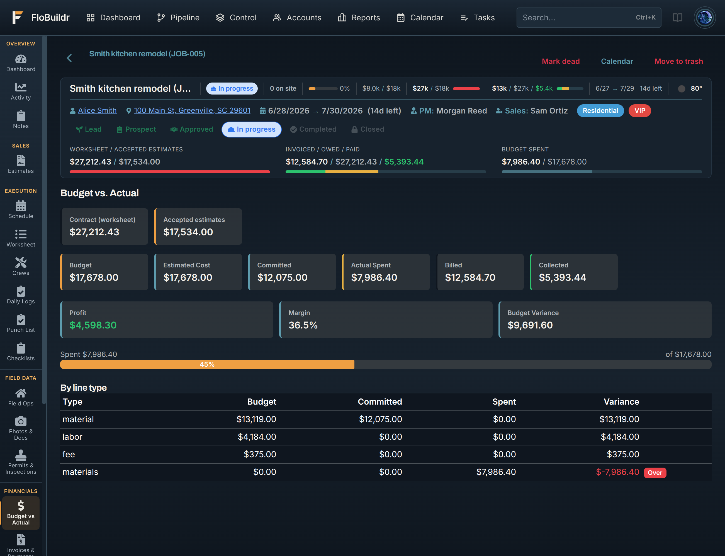725x556 pixels.
Task: Open the Checklists icon
Action: pyautogui.click(x=21, y=348)
